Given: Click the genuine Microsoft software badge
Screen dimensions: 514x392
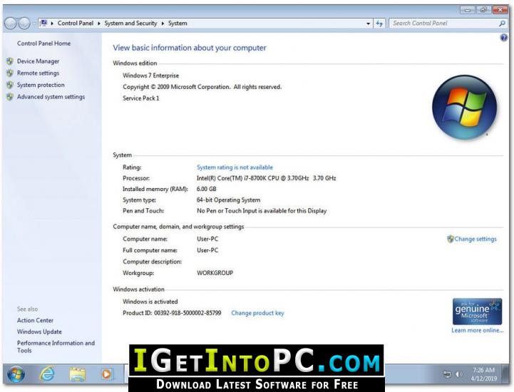Looking at the screenshot, I should 477,311.
